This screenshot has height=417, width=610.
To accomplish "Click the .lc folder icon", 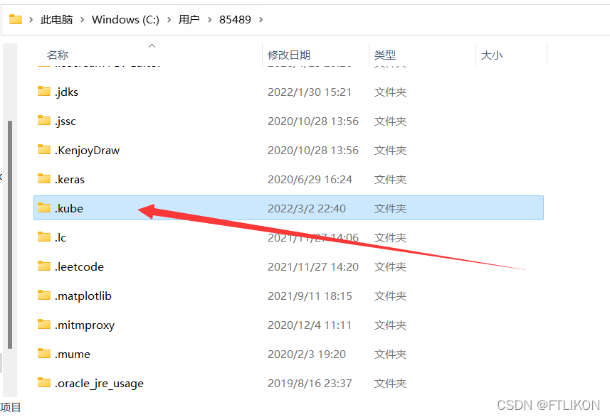I will click(x=44, y=237).
